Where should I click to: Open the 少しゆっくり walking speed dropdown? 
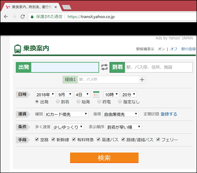coord(68,127)
